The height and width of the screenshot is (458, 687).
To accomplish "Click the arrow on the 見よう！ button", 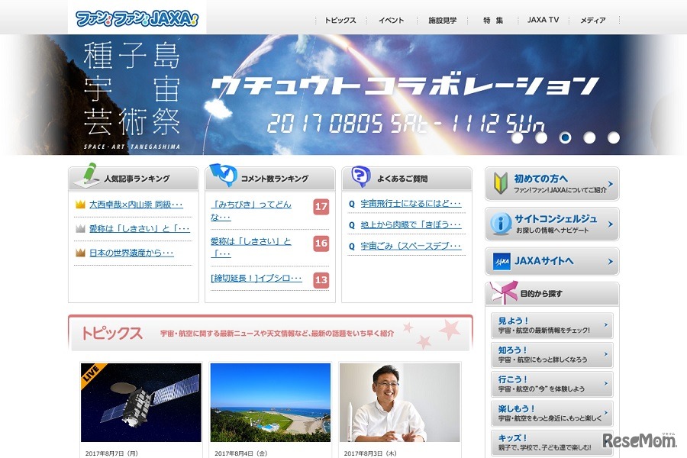I will coord(606,324).
